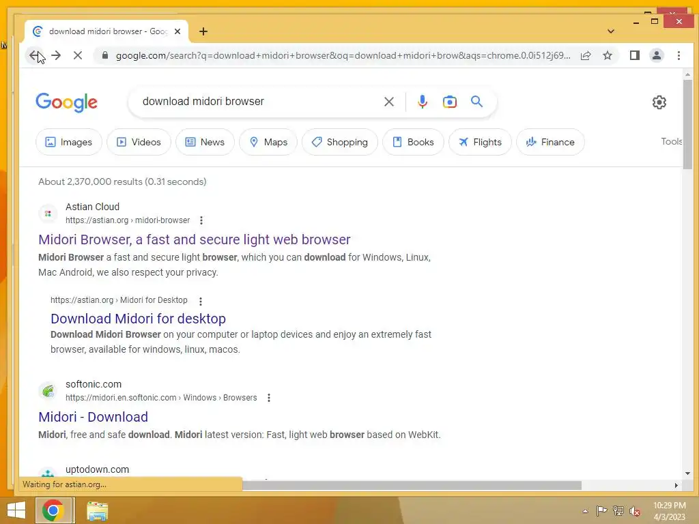Filter results by Flights
The image size is (699, 524).
click(x=480, y=142)
